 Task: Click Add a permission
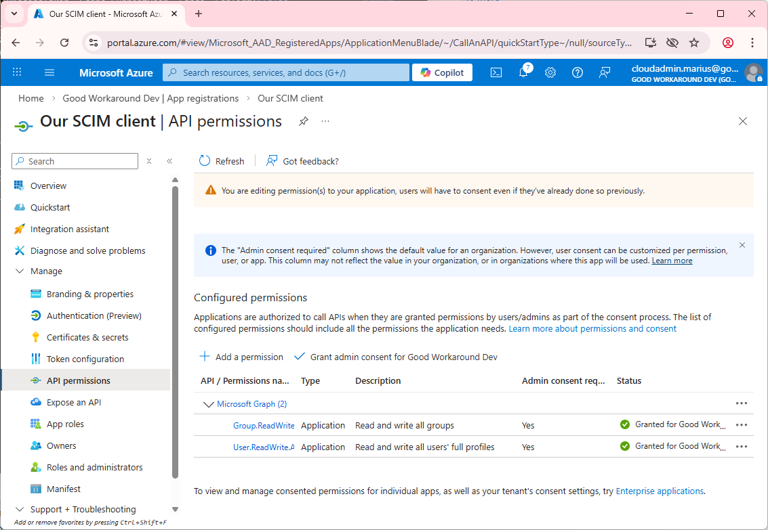241,357
